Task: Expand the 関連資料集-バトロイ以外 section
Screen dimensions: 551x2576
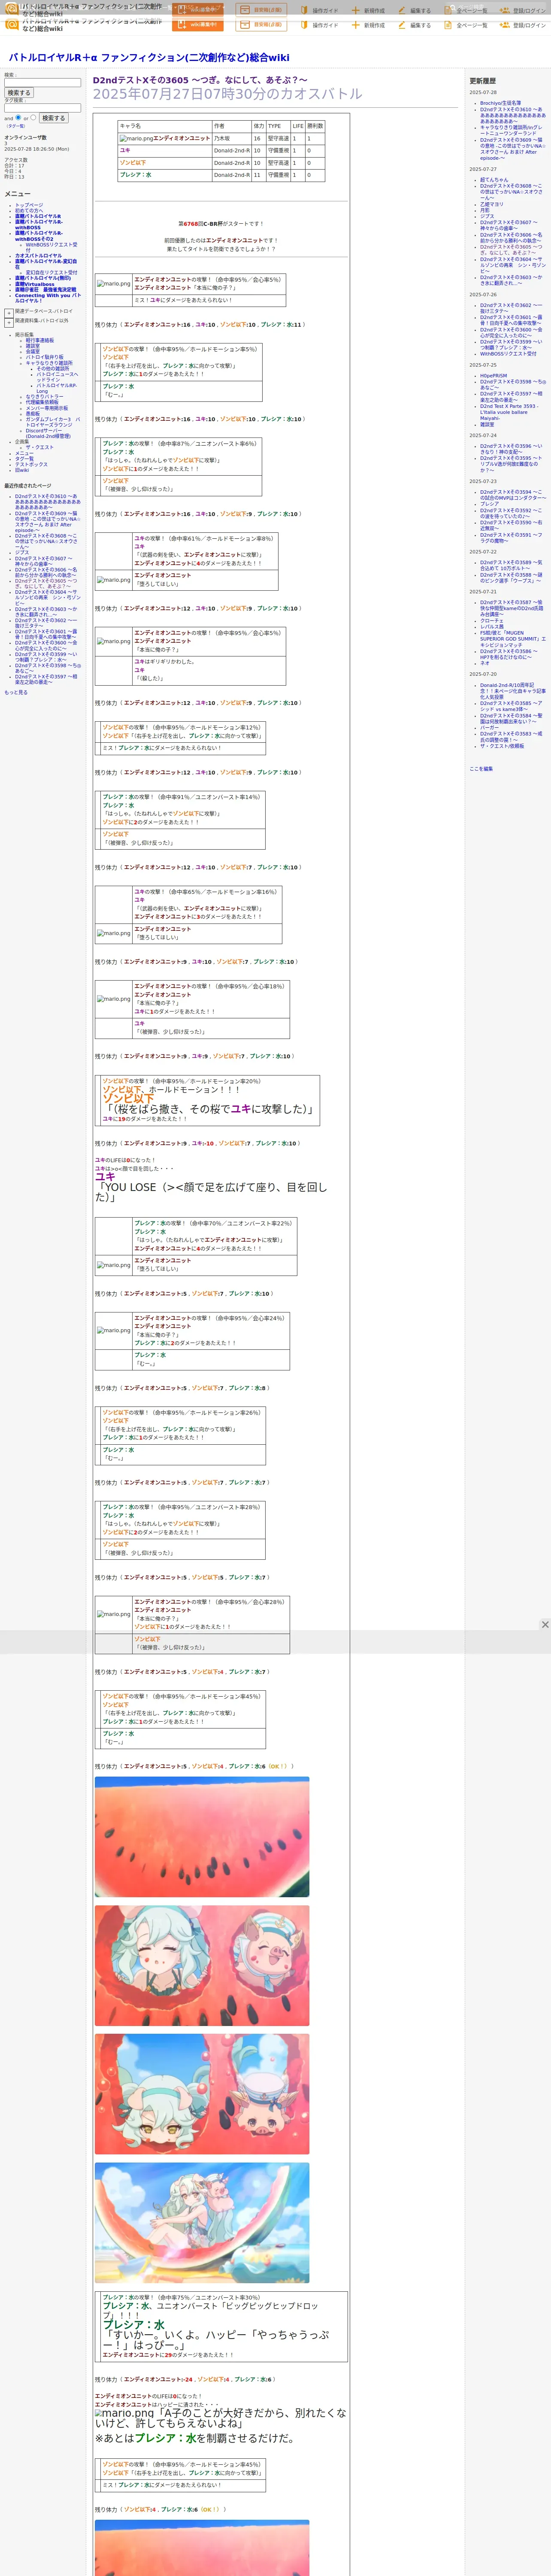Action: (9, 323)
